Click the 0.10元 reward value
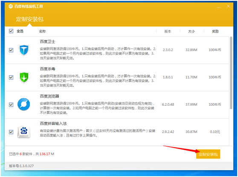Screen dimensions: 238x177 click(215, 132)
